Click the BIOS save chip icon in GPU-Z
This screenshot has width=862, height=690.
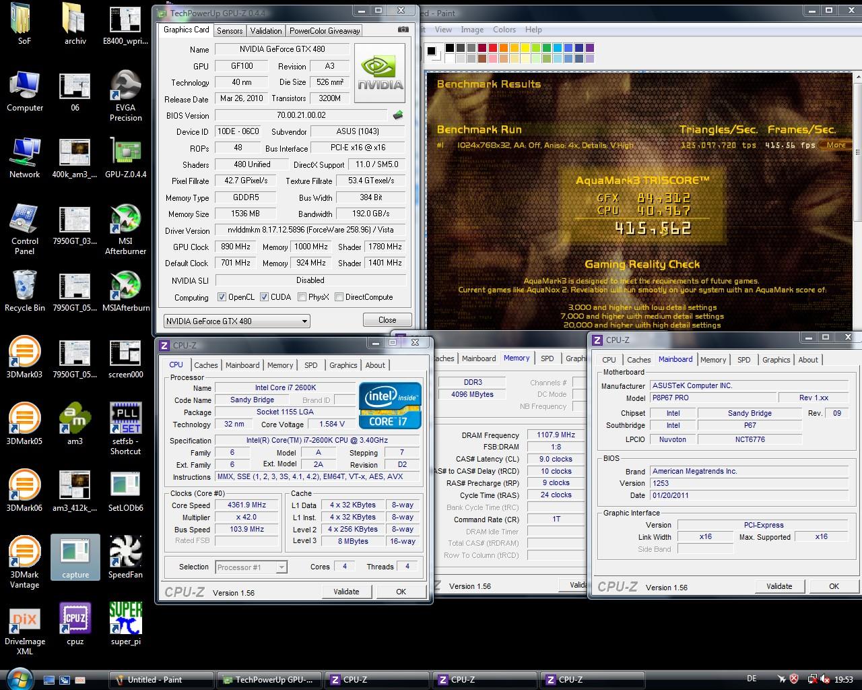(398, 115)
